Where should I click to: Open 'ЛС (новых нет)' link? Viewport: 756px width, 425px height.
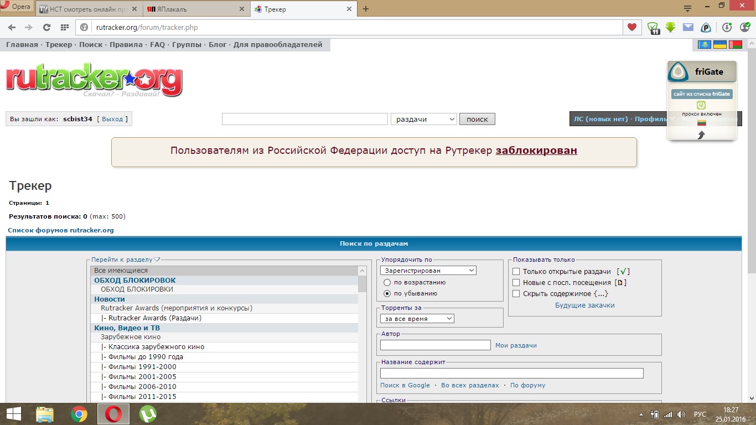[600, 119]
